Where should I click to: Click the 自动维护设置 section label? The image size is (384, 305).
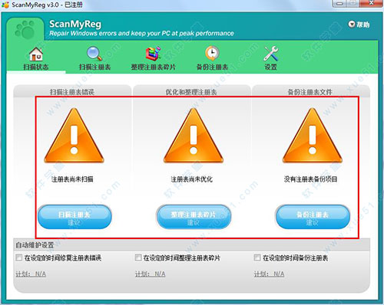pos(35,245)
